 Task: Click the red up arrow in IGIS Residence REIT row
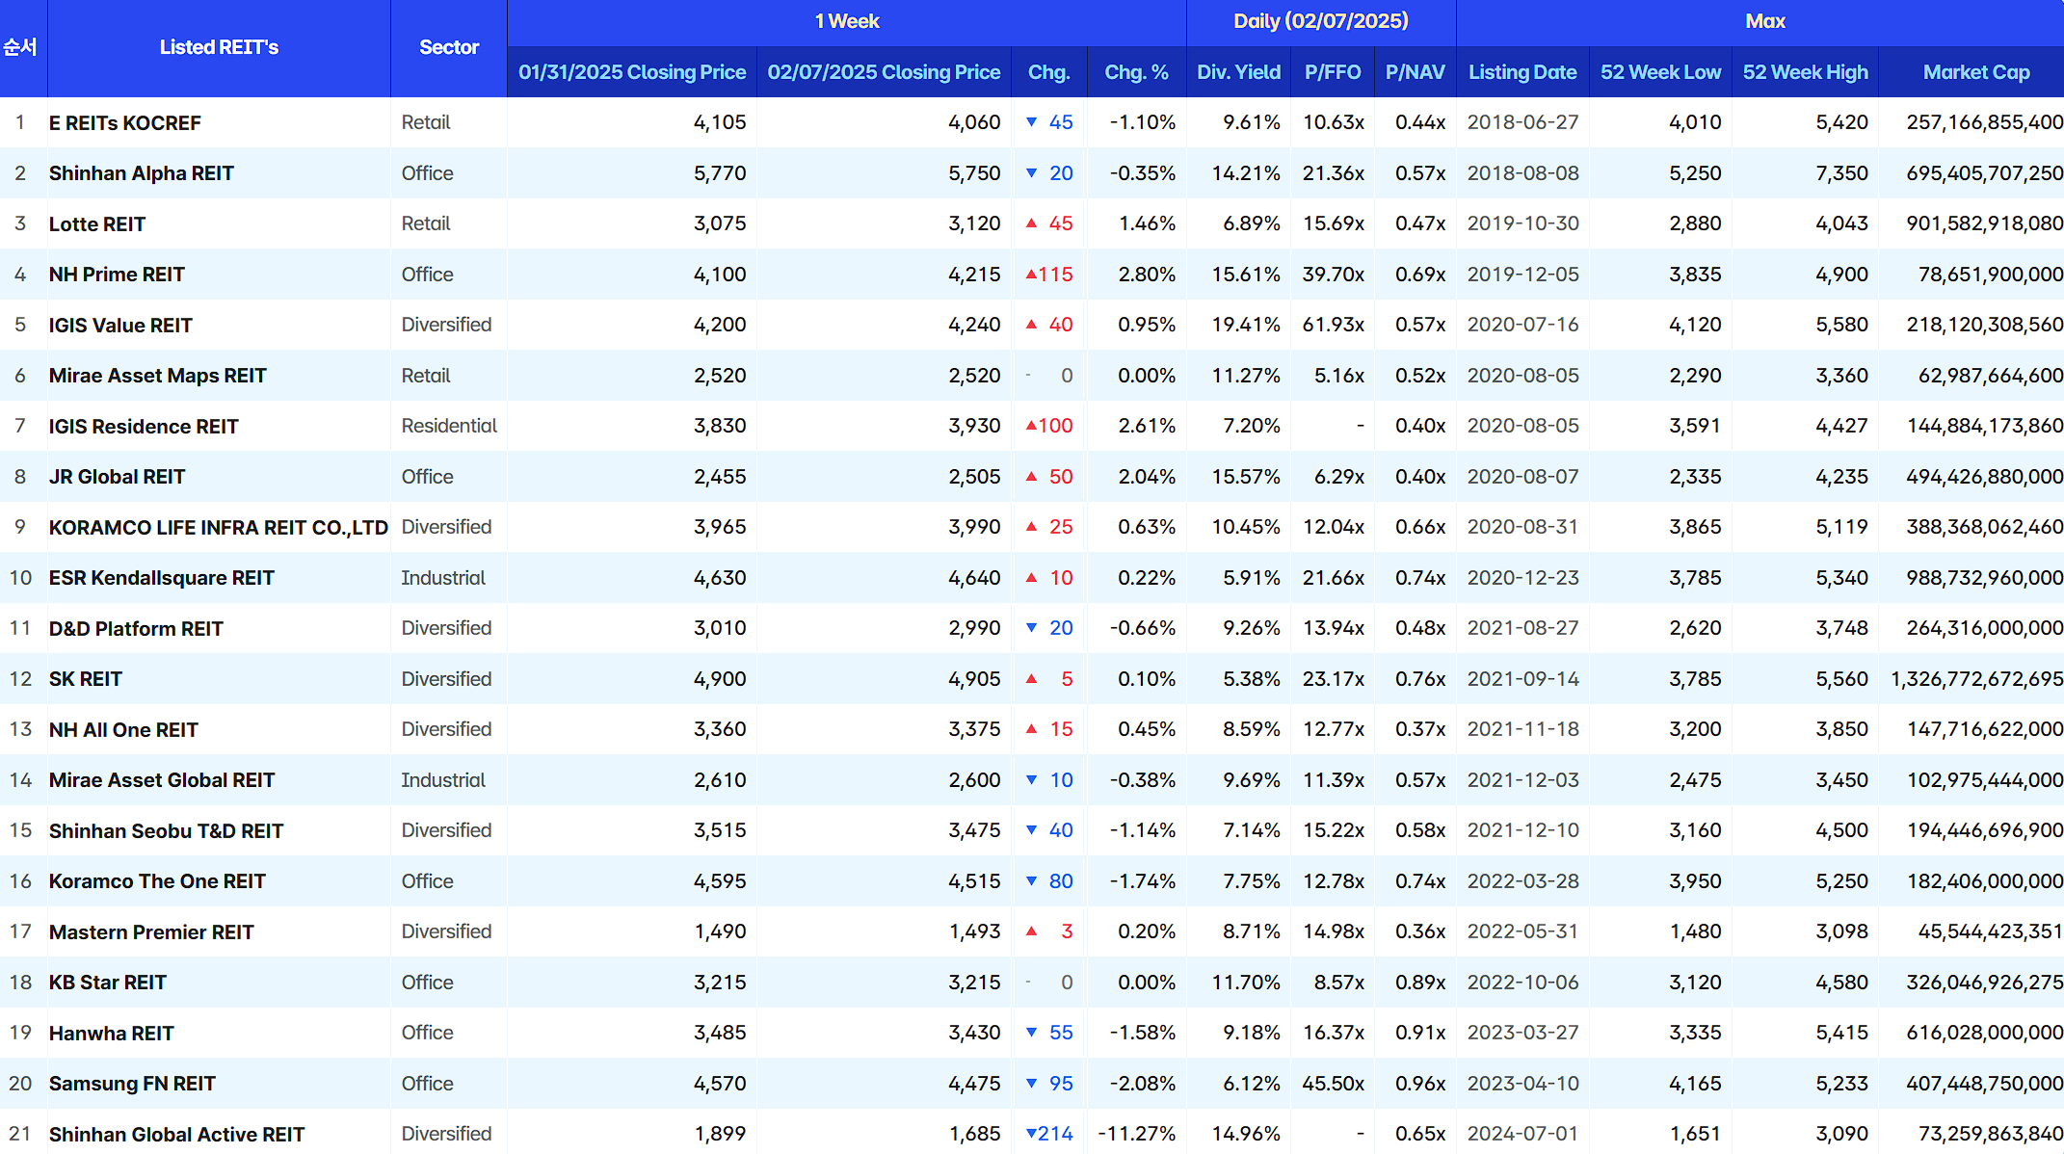[x=1031, y=426]
